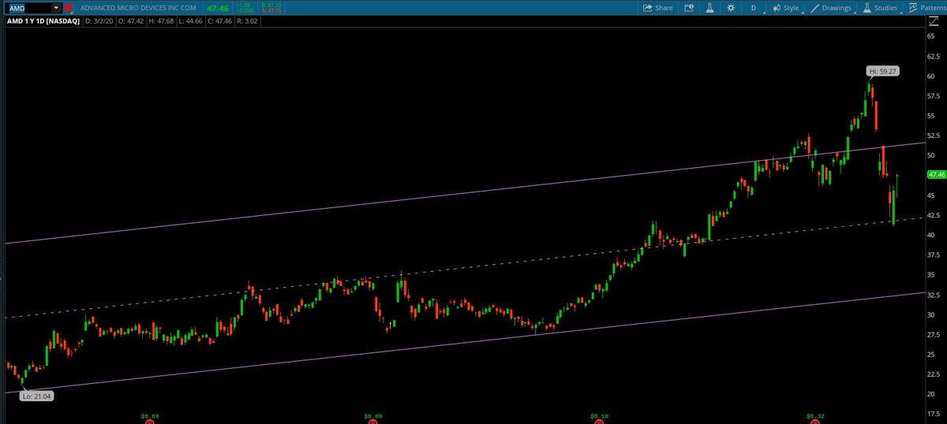Click the O: 47.42 open value
Image resolution: width=947 pixels, height=424 pixels.
[x=132, y=22]
